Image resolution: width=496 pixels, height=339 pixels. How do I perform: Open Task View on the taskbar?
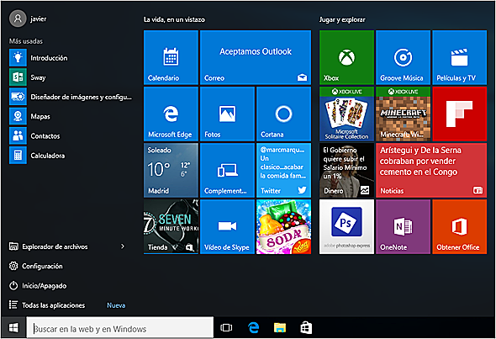(226, 328)
